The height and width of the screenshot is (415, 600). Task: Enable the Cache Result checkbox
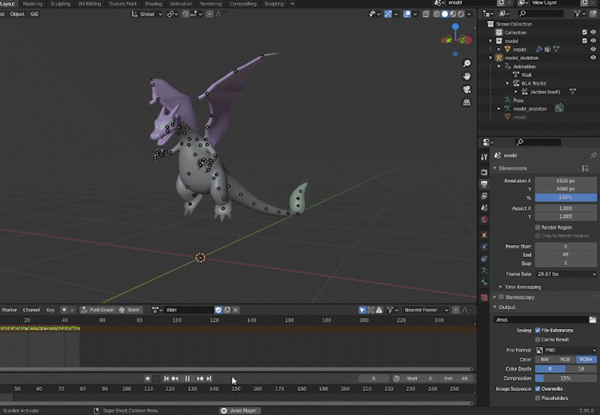pos(538,339)
